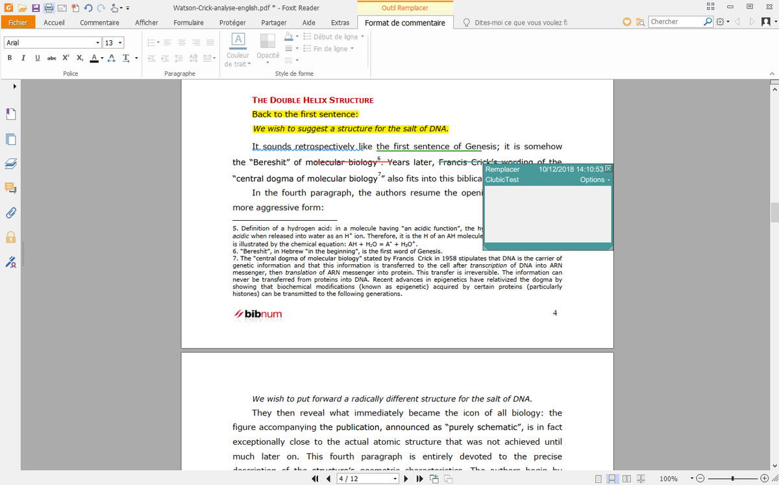
Task: Open the Bookmarks panel in the sidebar
Action: [x=10, y=114]
